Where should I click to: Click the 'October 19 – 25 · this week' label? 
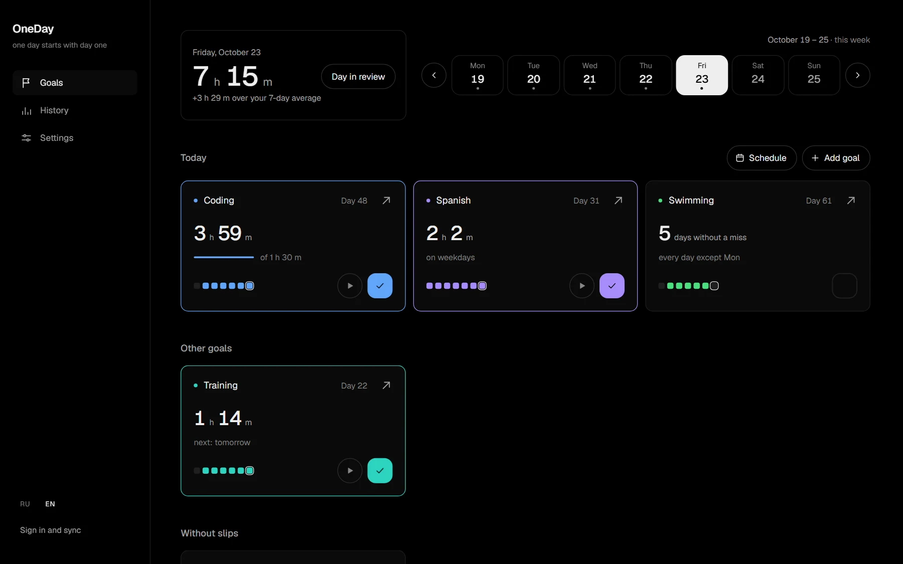(819, 40)
